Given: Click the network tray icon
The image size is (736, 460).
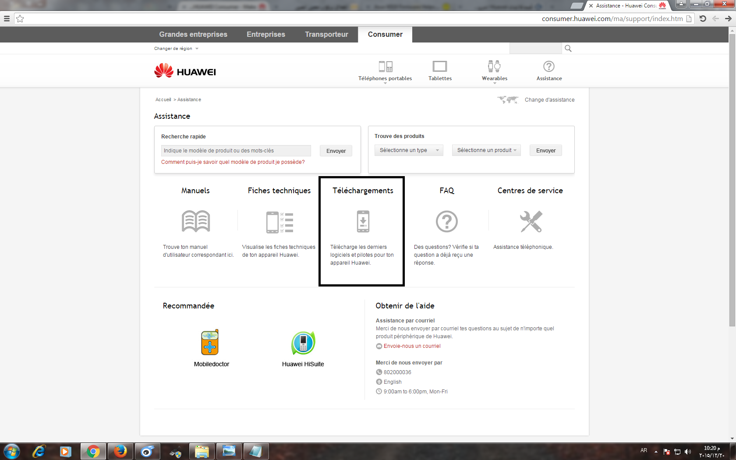Looking at the screenshot, I should pyautogui.click(x=677, y=452).
